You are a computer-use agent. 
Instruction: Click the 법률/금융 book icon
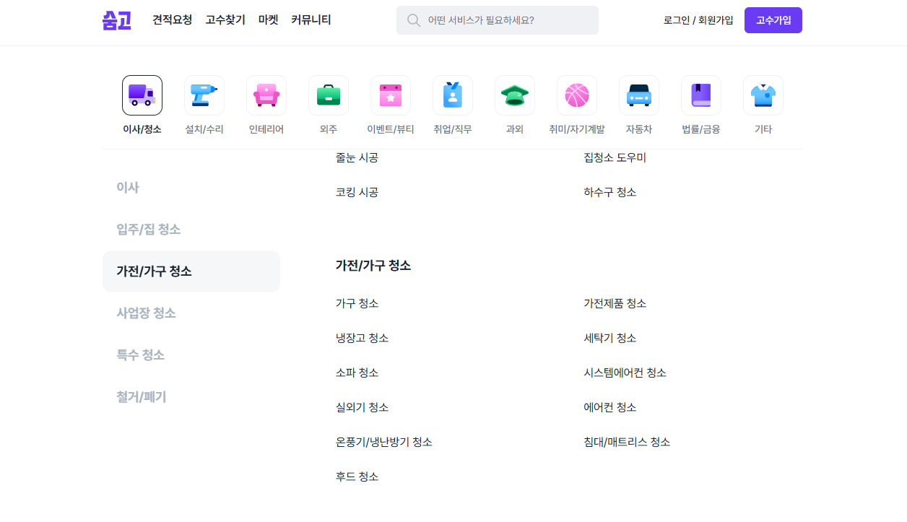point(700,95)
